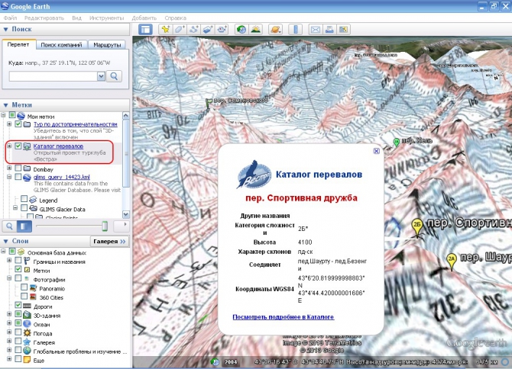
Task: Collapse the Фотографии layer node
Action: [9, 278]
